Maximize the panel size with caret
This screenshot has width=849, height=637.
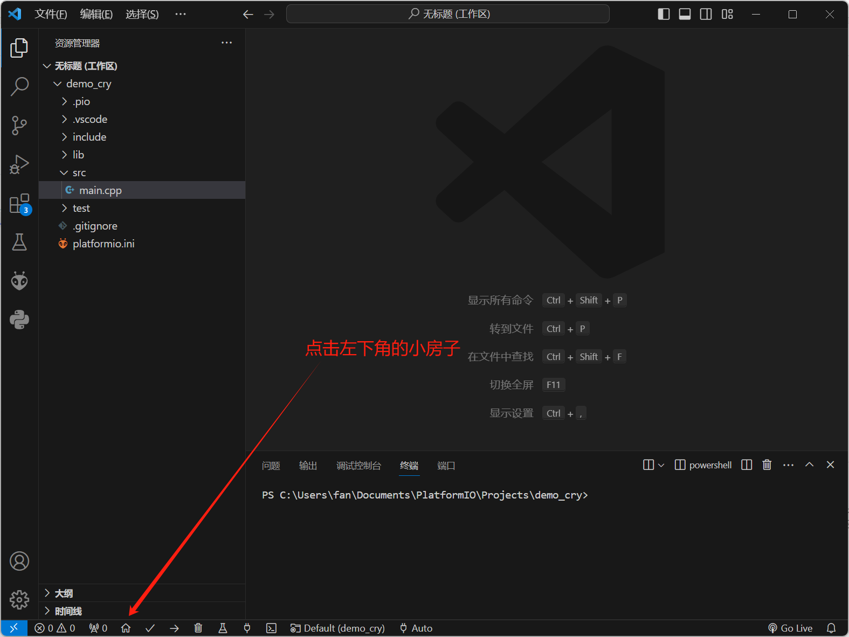[x=809, y=465]
